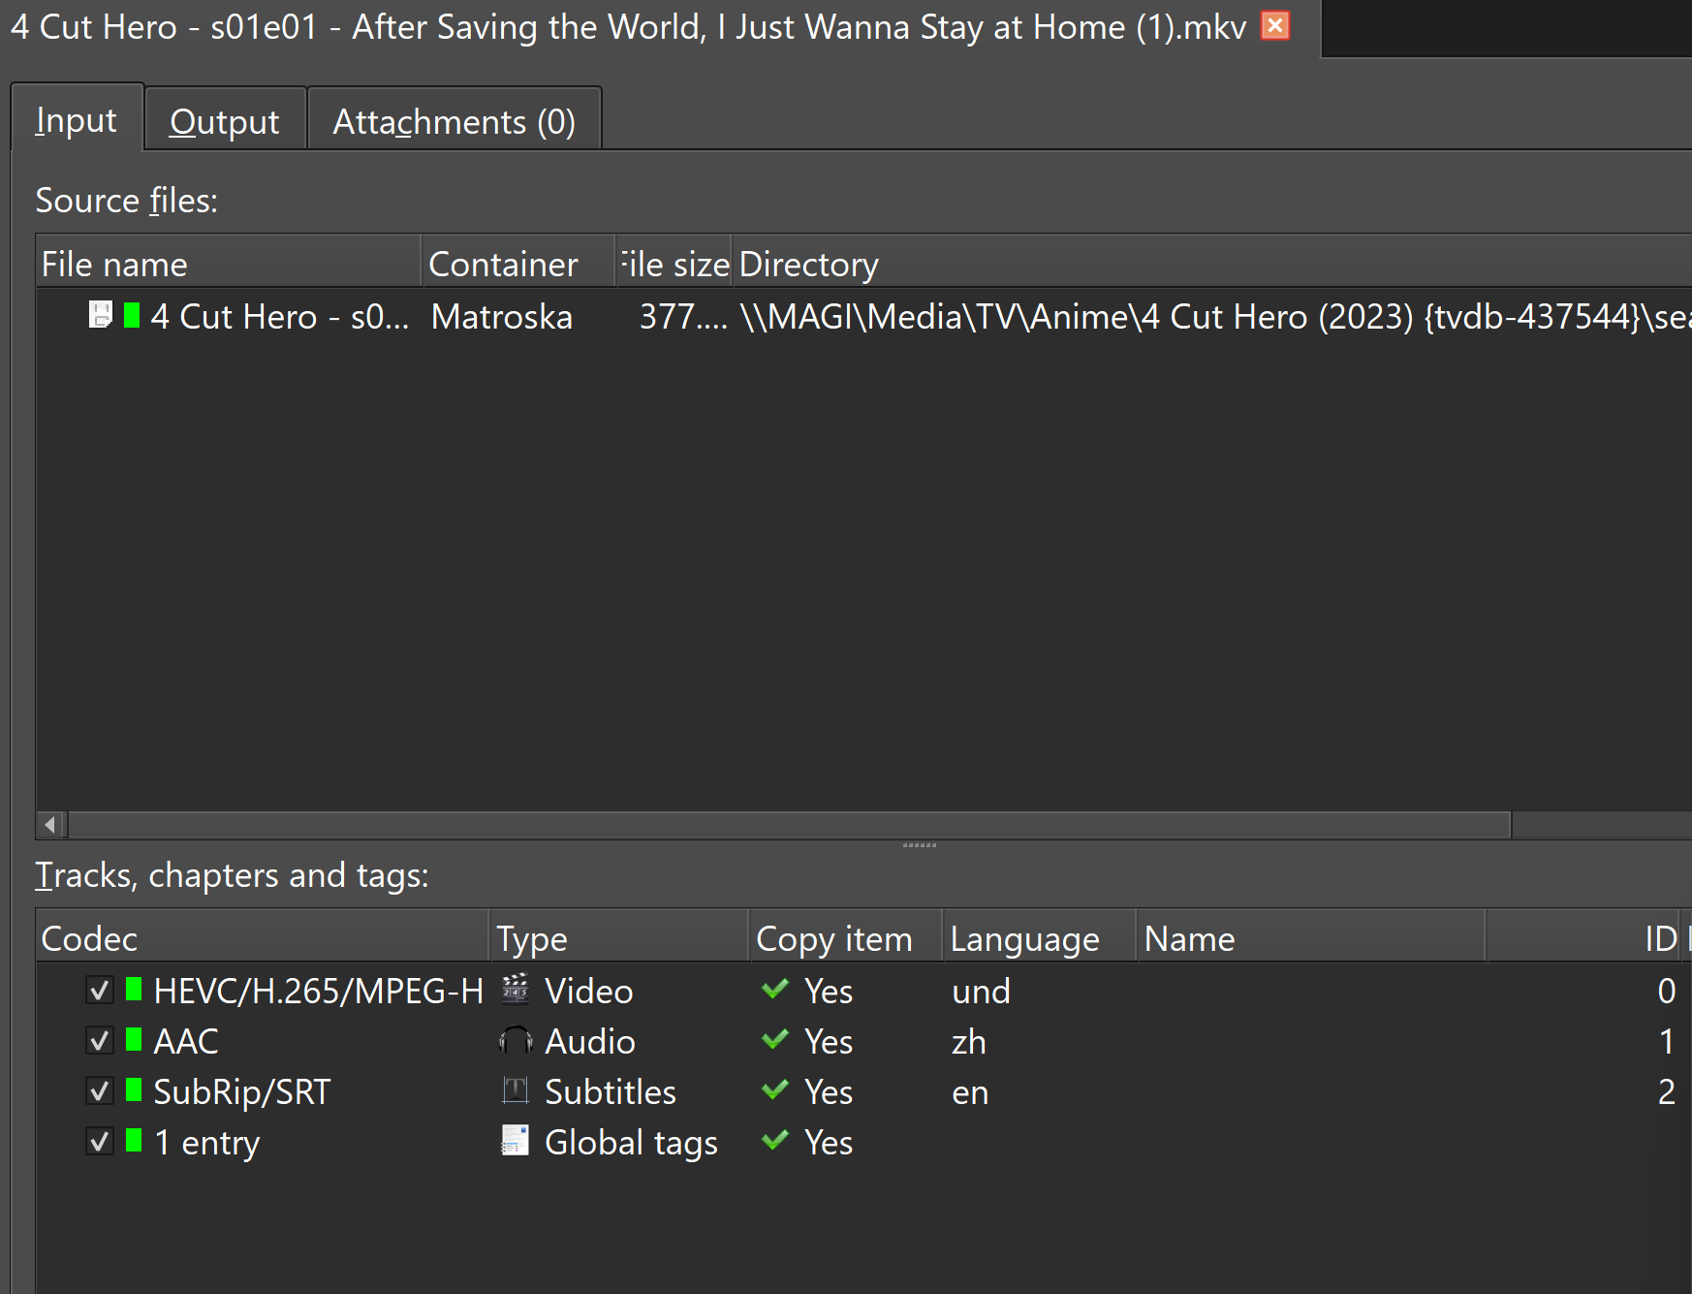This screenshot has width=1692, height=1294.
Task: Click the source file document icon
Action: (100, 315)
